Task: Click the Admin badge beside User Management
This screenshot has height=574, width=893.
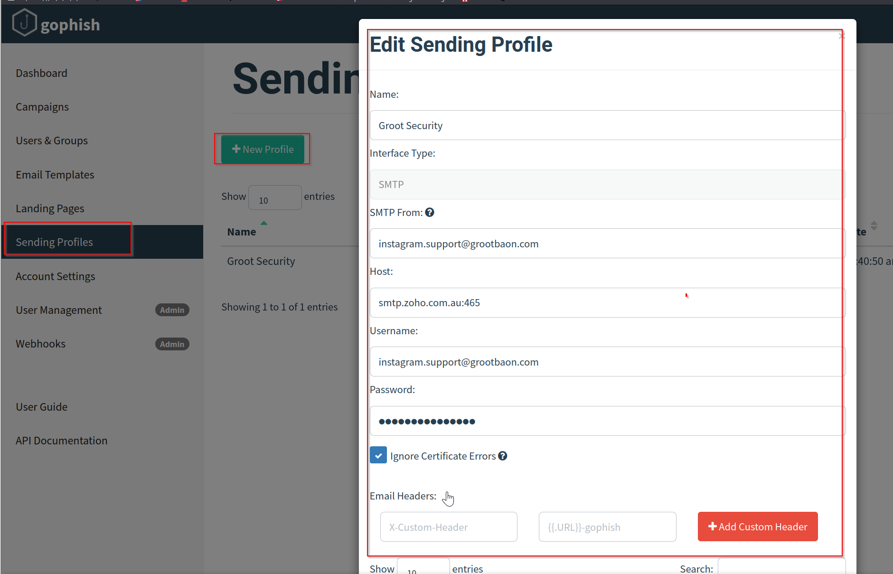Action: pos(172,310)
